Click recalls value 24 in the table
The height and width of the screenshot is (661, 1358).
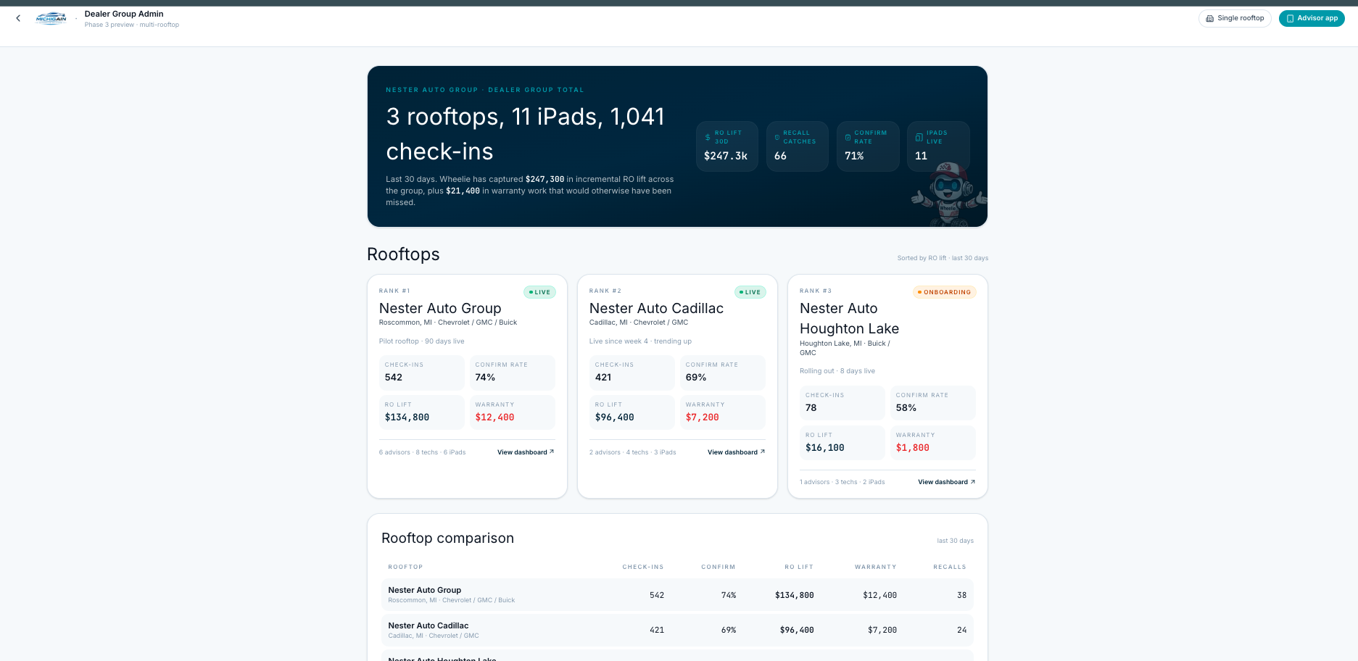click(961, 631)
